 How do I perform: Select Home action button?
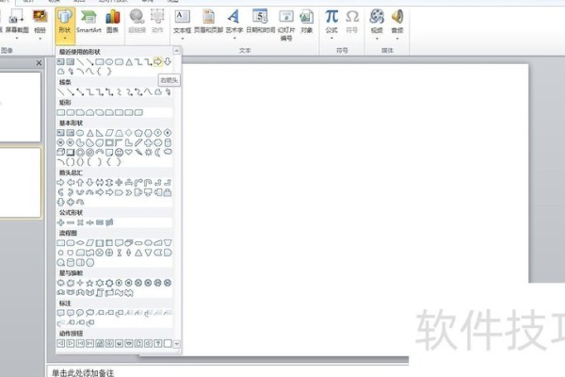coord(100,343)
